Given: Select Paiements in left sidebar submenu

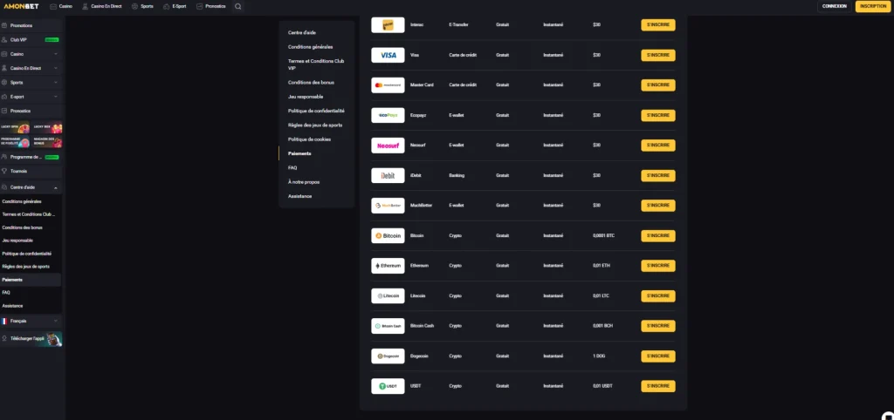Looking at the screenshot, I should (31, 280).
